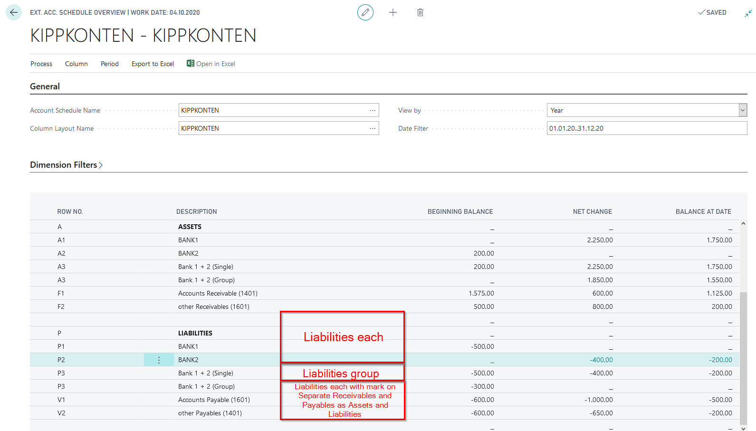Click the plus icon to add new
756x431 pixels.
coord(392,12)
